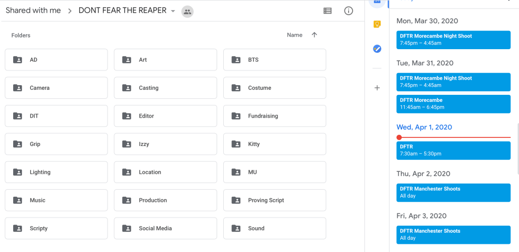Click the calendar panel vertical scrollbar
Screen dimensions: 519x252
coord(517,147)
